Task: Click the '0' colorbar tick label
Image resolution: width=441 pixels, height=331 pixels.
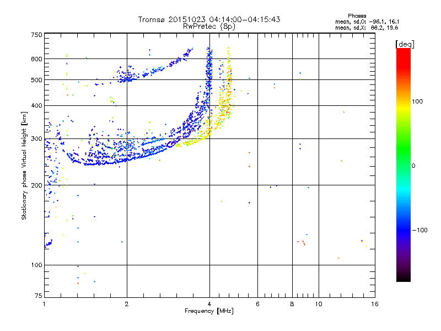Action: click(413, 166)
